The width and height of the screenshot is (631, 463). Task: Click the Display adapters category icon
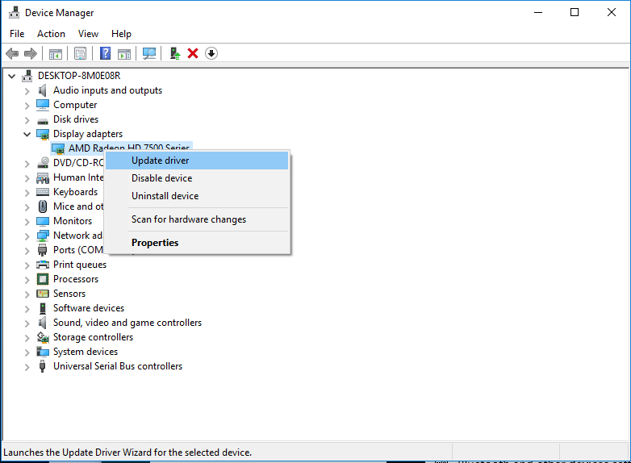point(43,135)
